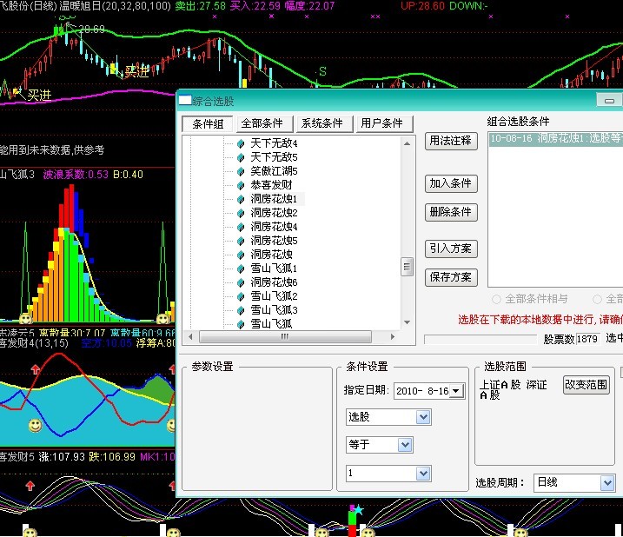Click the 天下无敌4 formula icon
This screenshot has height=537, width=623.
(x=242, y=143)
